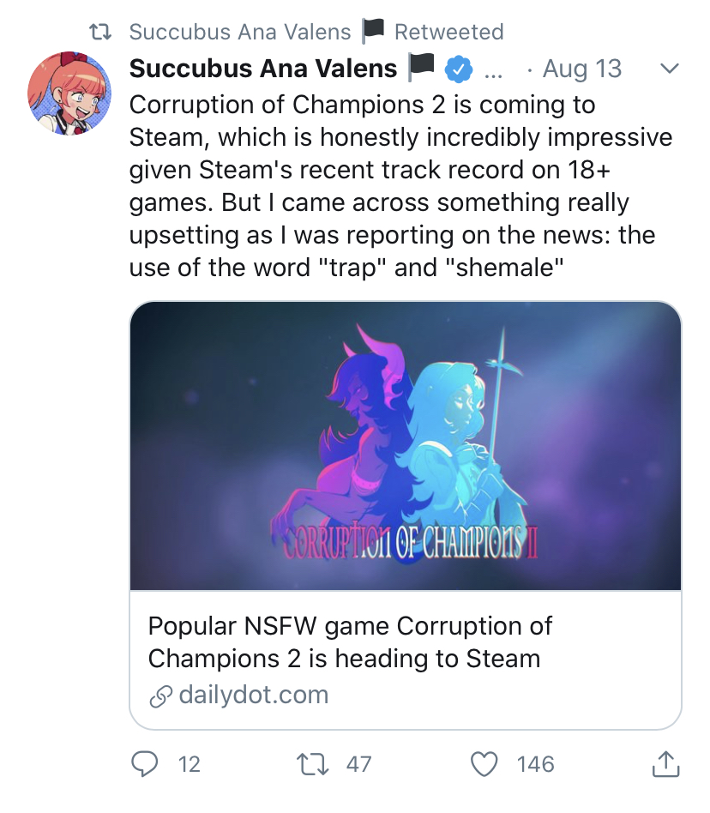Click the chain link icon beside dailydot.com

click(x=160, y=697)
